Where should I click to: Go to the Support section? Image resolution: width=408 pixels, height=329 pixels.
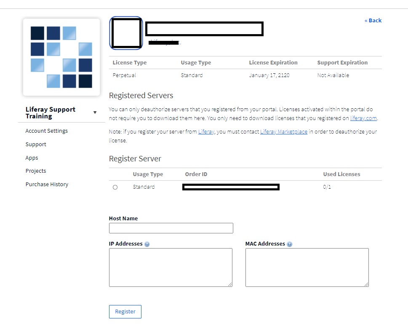pos(35,144)
